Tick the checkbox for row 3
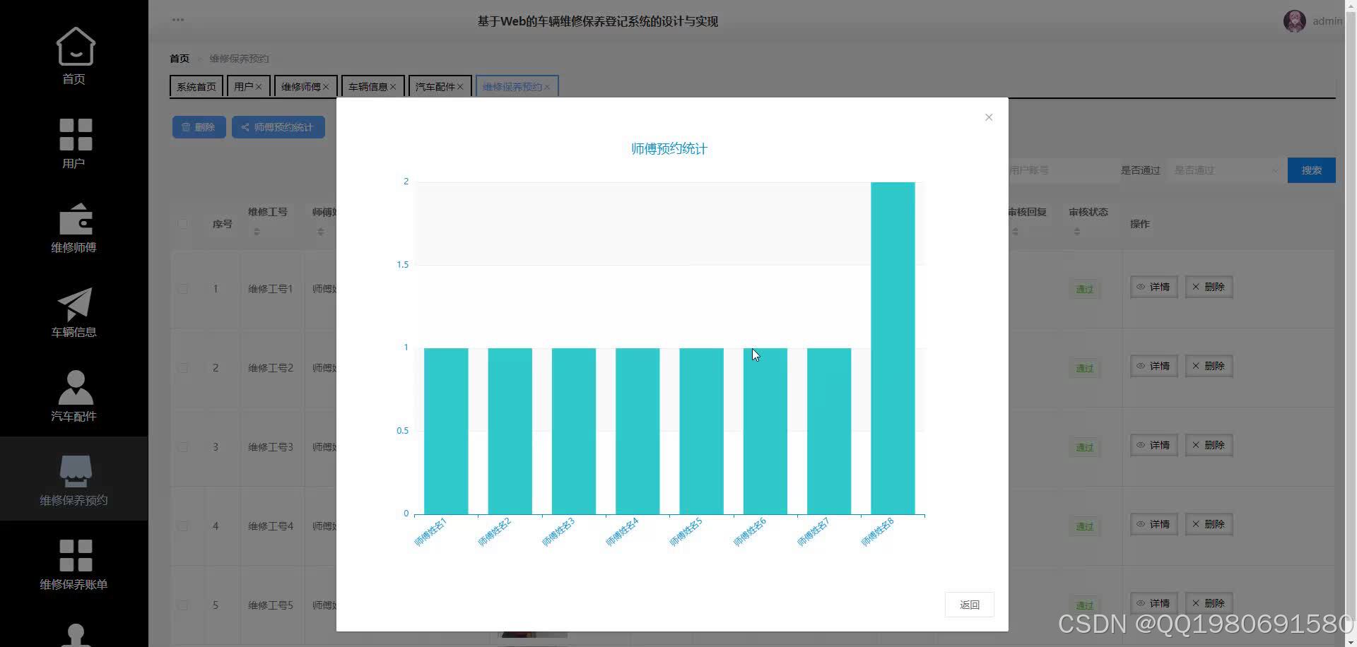 coord(183,447)
